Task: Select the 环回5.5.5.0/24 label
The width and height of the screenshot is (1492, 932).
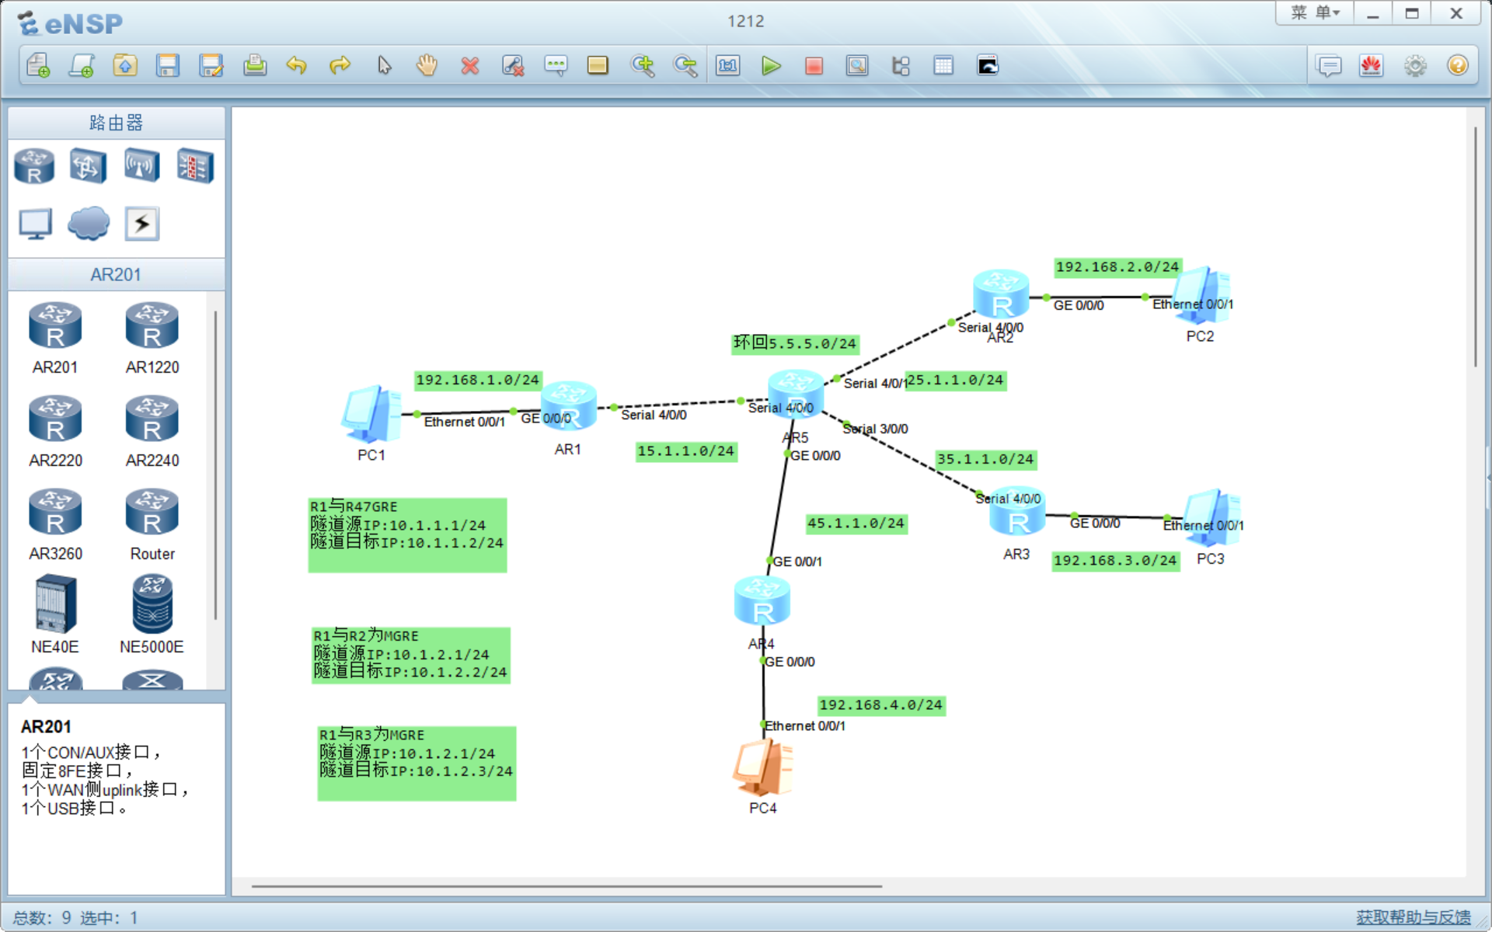Action: click(795, 343)
